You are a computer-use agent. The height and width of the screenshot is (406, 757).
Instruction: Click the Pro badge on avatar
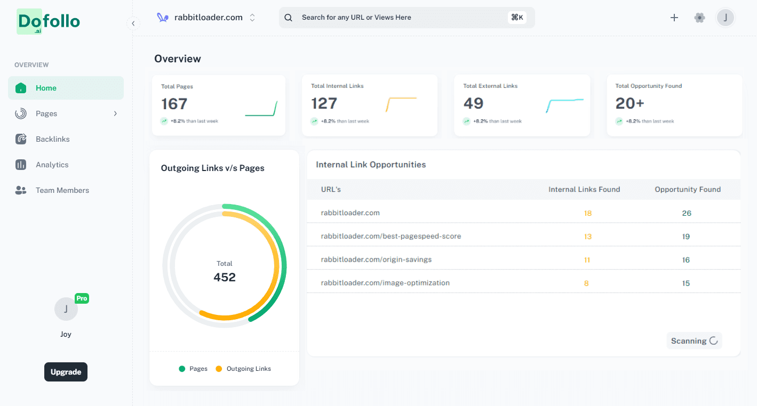[82, 298]
